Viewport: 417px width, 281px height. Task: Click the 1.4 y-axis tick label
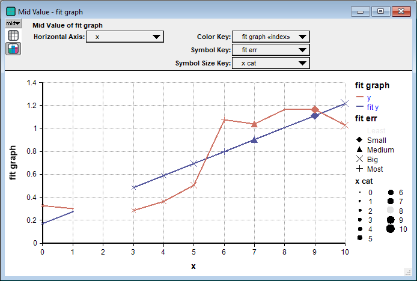pos(32,83)
